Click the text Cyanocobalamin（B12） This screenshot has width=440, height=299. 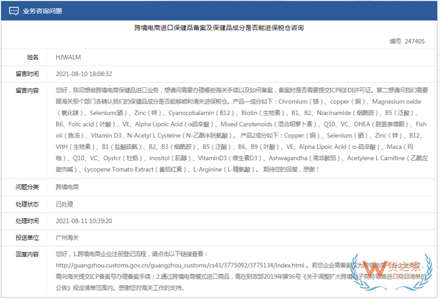point(201,113)
